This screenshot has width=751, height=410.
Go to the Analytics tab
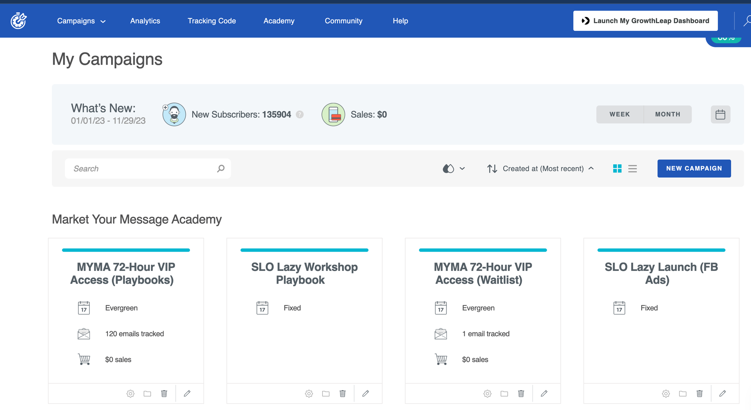click(145, 21)
